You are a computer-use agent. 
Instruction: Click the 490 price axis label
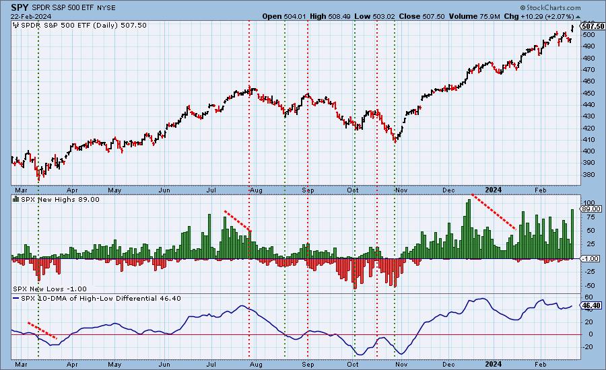click(589, 46)
